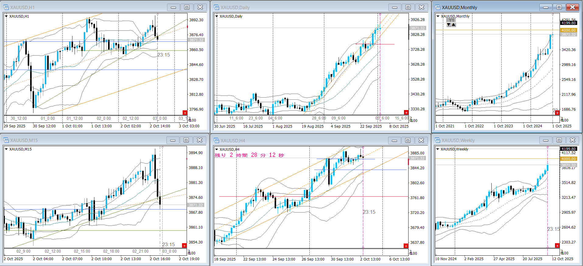Maximize the XAUUSD,H4 chart window
583x266 pixels.
408,140
